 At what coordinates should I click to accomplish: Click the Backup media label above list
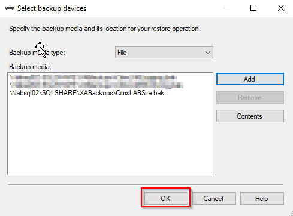pyautogui.click(x=30, y=67)
